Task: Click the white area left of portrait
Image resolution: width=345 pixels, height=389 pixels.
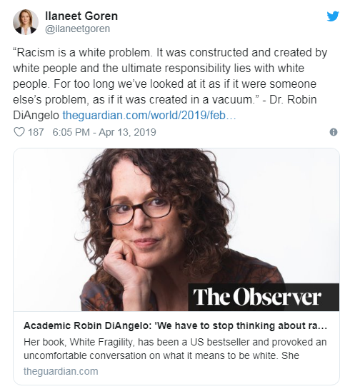Action: pyautogui.click(x=46, y=223)
